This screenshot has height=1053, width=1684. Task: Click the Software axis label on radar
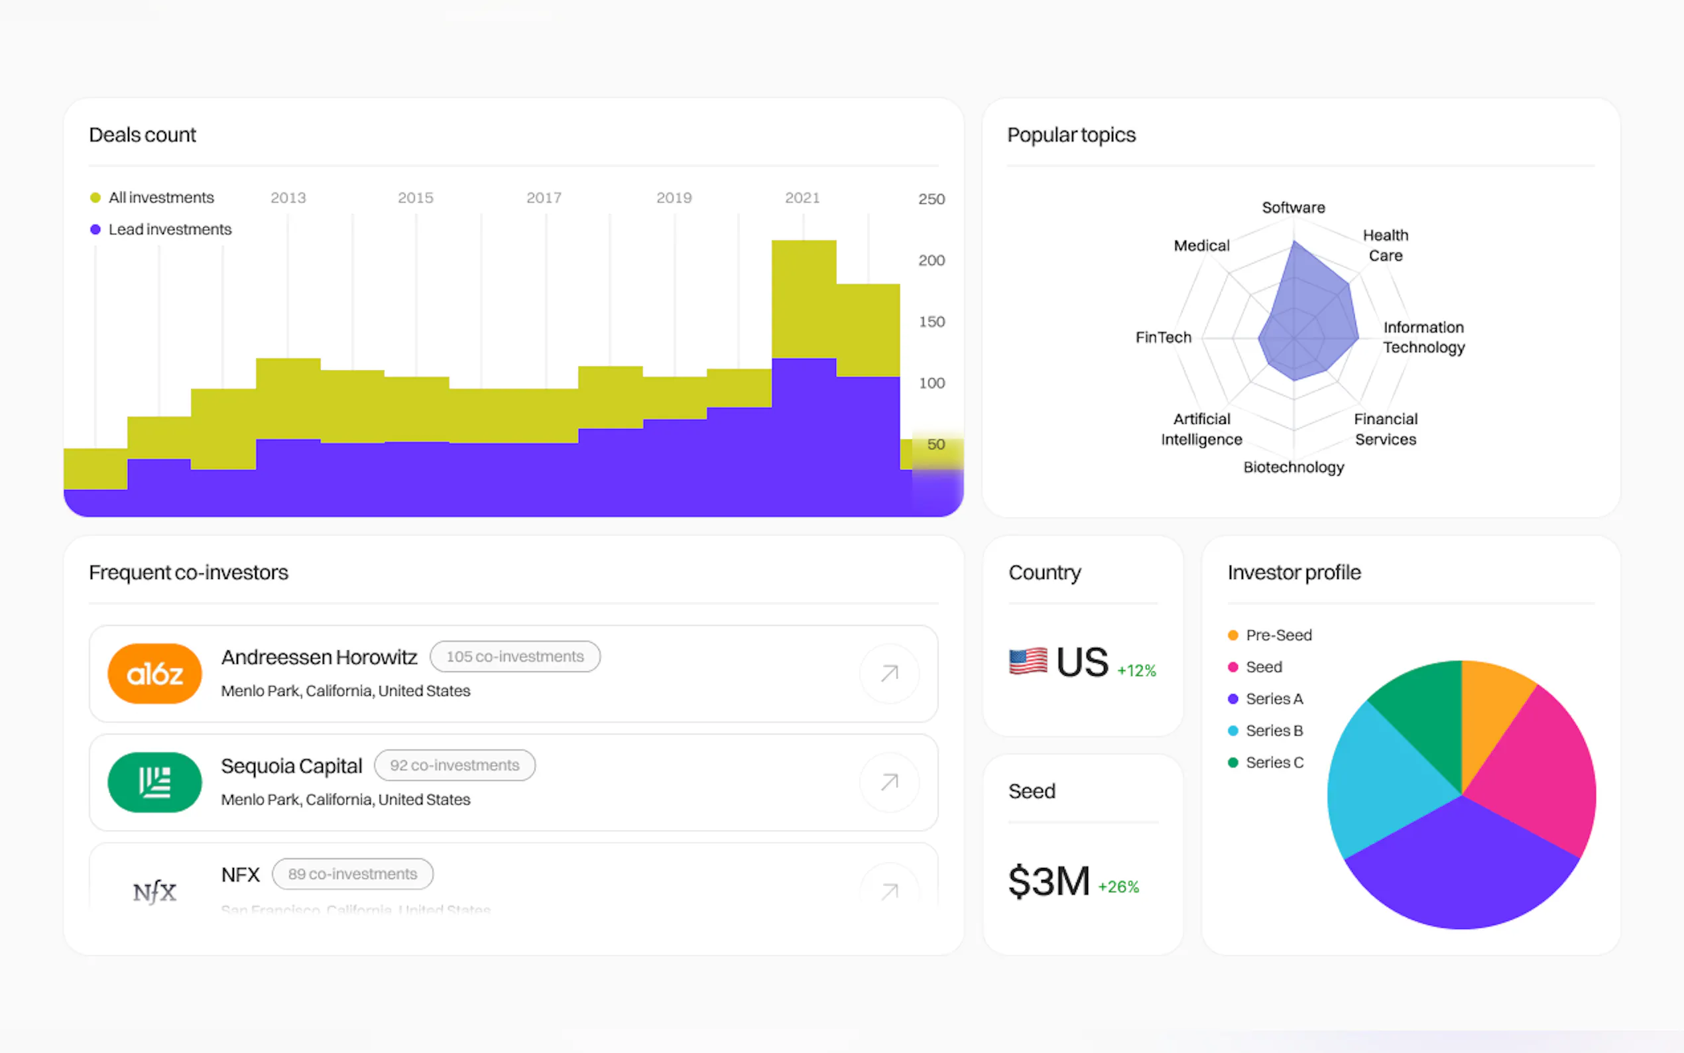point(1293,208)
